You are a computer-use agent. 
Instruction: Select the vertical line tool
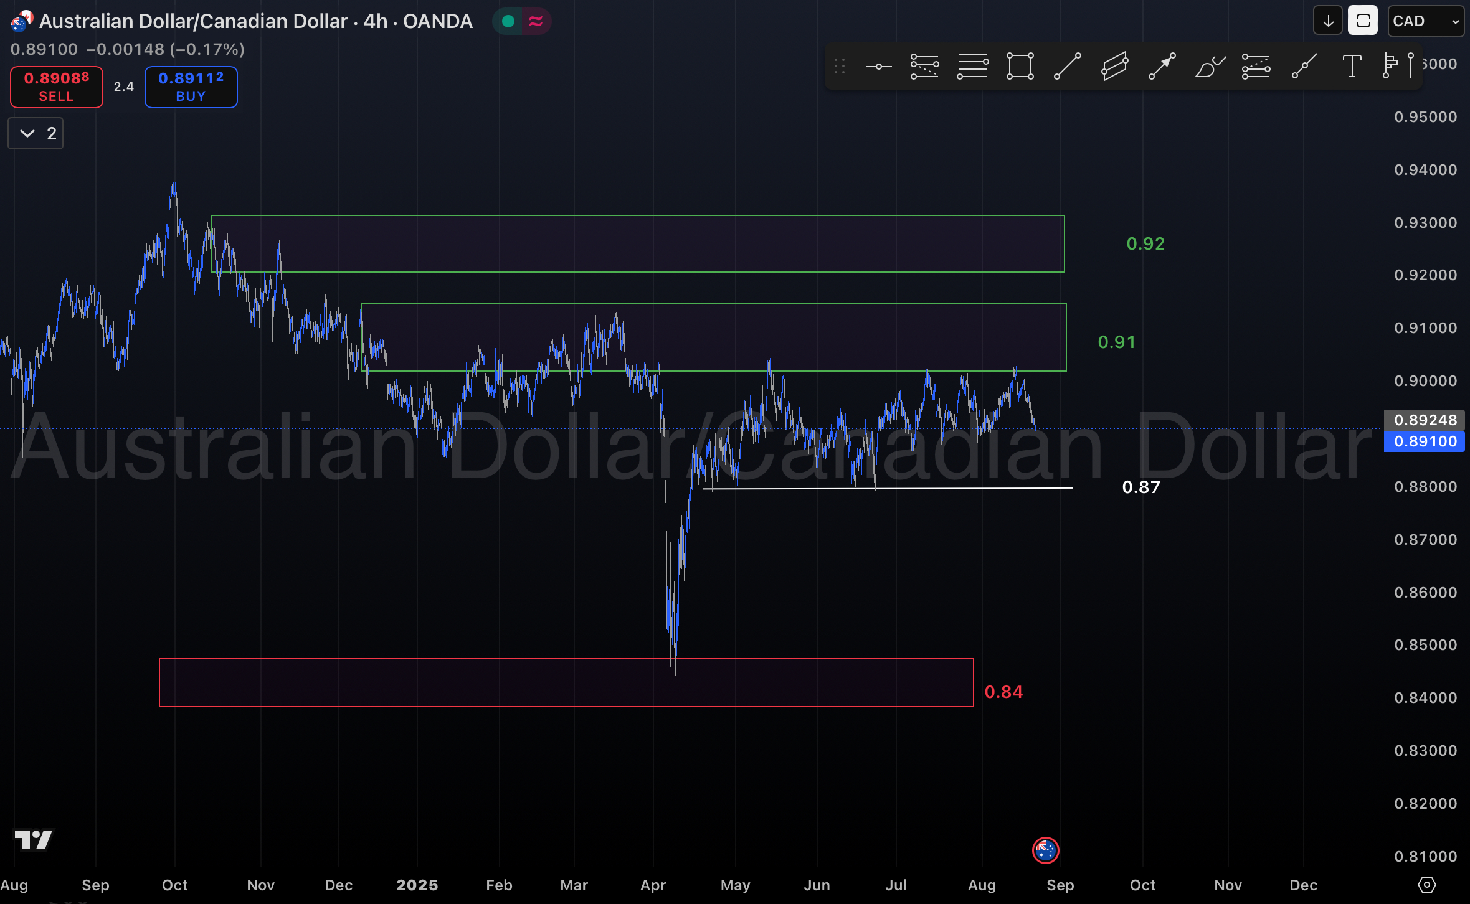pyautogui.click(x=1411, y=67)
